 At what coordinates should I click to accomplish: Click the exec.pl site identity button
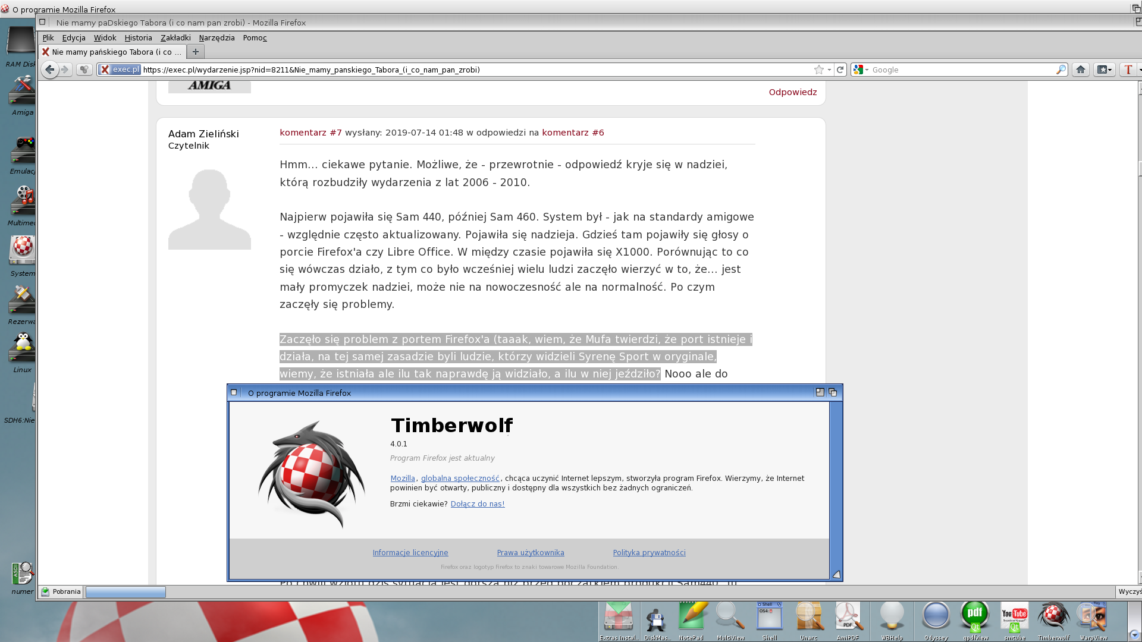(120, 70)
